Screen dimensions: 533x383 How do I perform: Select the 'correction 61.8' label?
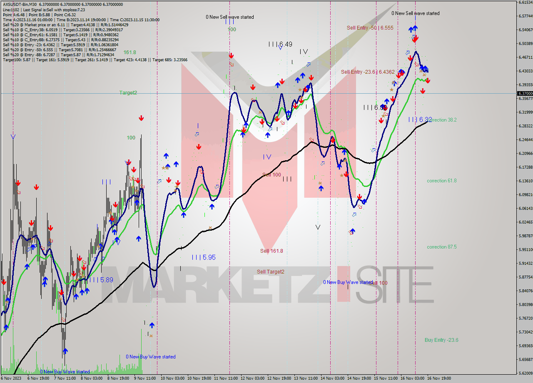[x=442, y=181]
